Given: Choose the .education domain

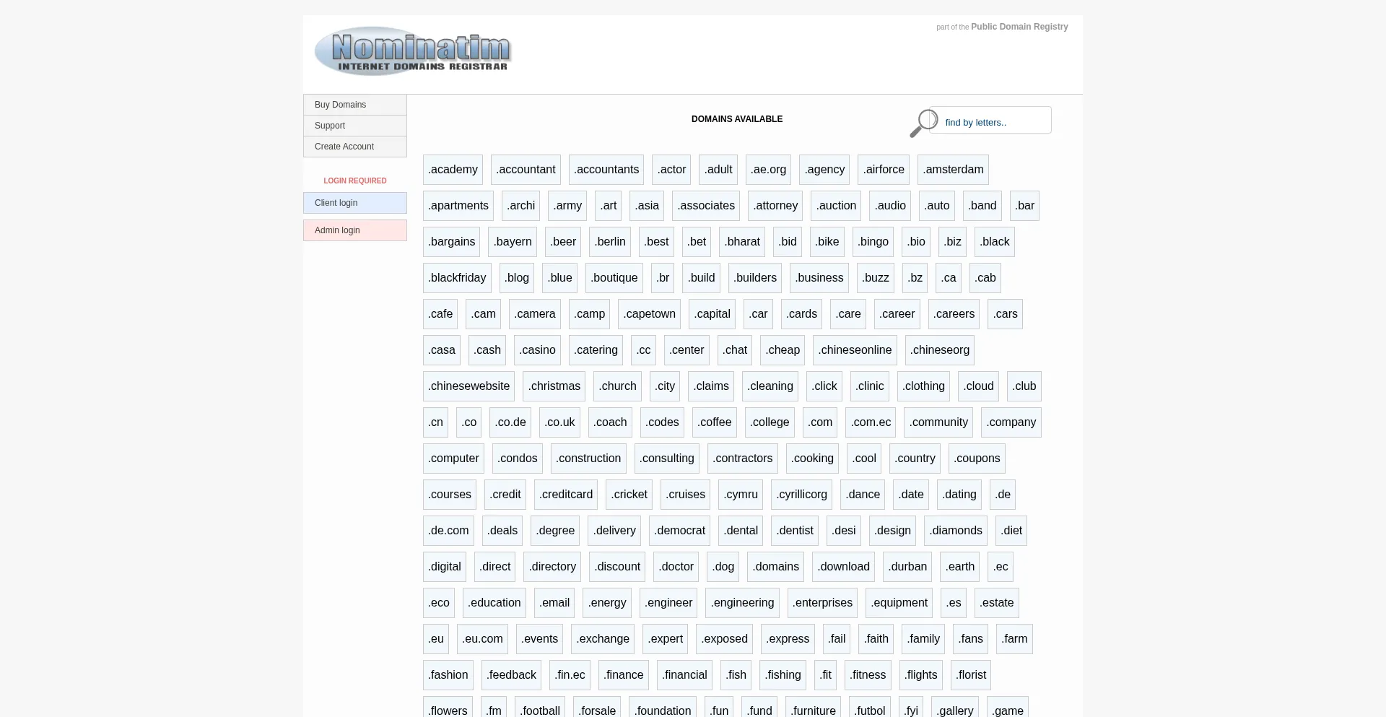Looking at the screenshot, I should [494, 603].
